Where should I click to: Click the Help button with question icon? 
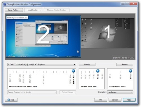[11, 100]
